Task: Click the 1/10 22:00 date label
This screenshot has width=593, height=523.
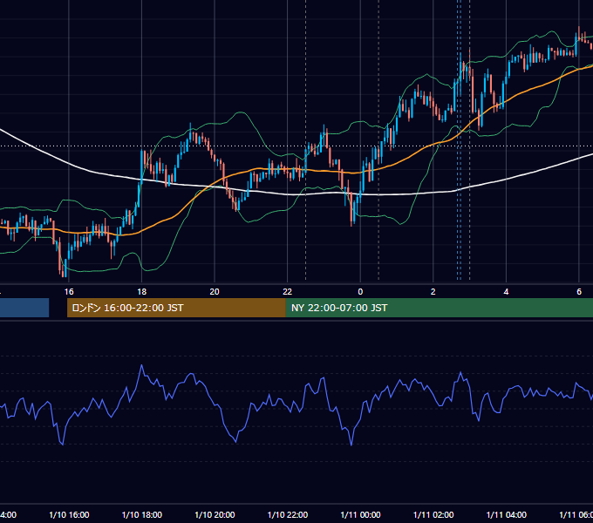Action: (288, 515)
